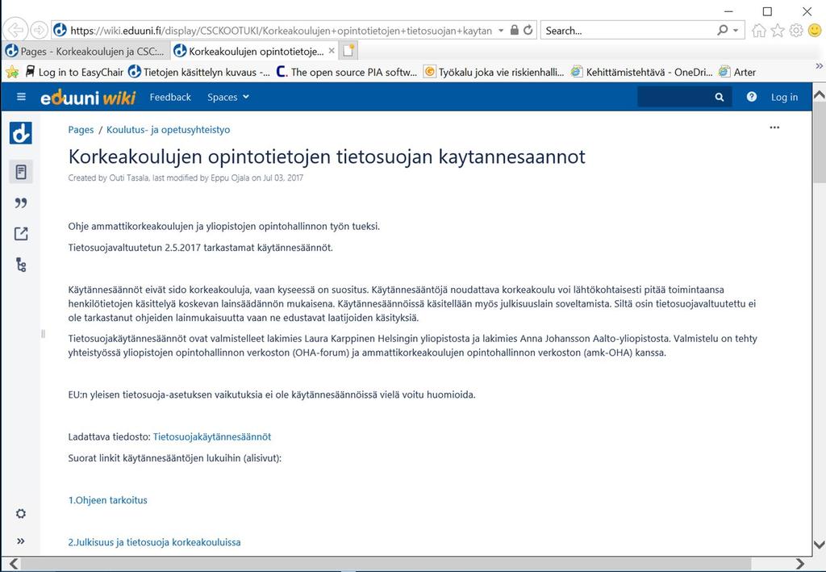Click the smiley feedback icon

815,31
